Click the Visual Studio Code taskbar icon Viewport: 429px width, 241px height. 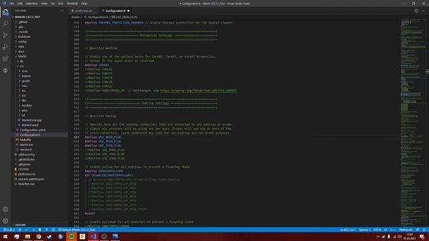93,236
